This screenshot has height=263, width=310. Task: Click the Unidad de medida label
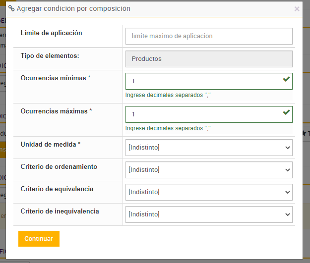(x=51, y=144)
